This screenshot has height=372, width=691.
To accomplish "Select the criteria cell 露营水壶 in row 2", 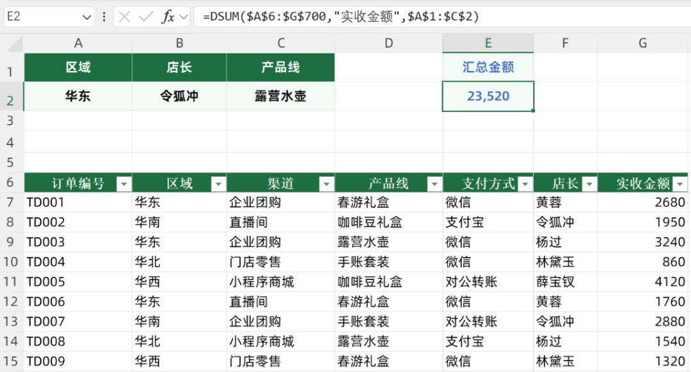I will tap(281, 97).
